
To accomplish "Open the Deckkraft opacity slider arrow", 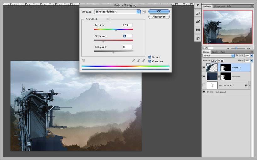I will click(x=252, y=56).
